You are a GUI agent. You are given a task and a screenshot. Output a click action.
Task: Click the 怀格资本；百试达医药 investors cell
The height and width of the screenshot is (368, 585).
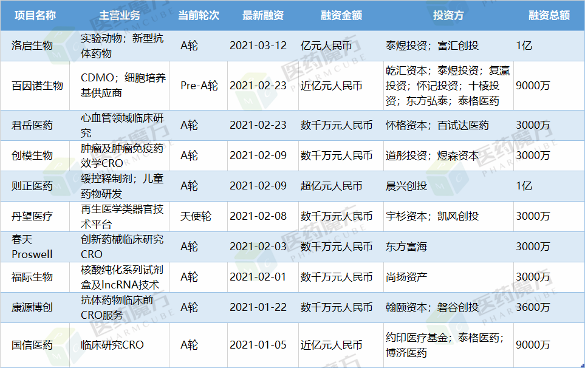(x=448, y=125)
